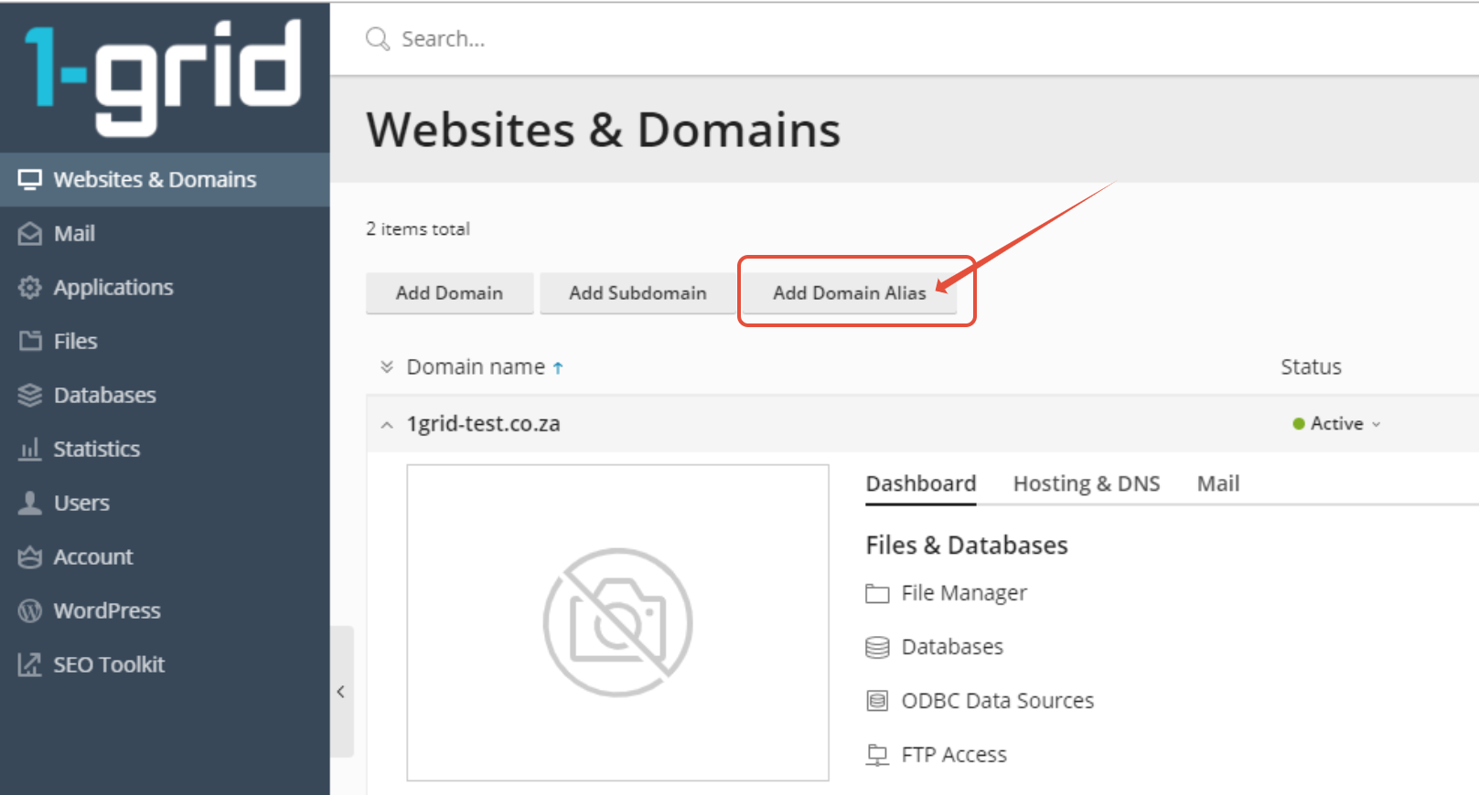The width and height of the screenshot is (1479, 795).
Task: Click the Files & Databases heading
Action: coord(967,545)
